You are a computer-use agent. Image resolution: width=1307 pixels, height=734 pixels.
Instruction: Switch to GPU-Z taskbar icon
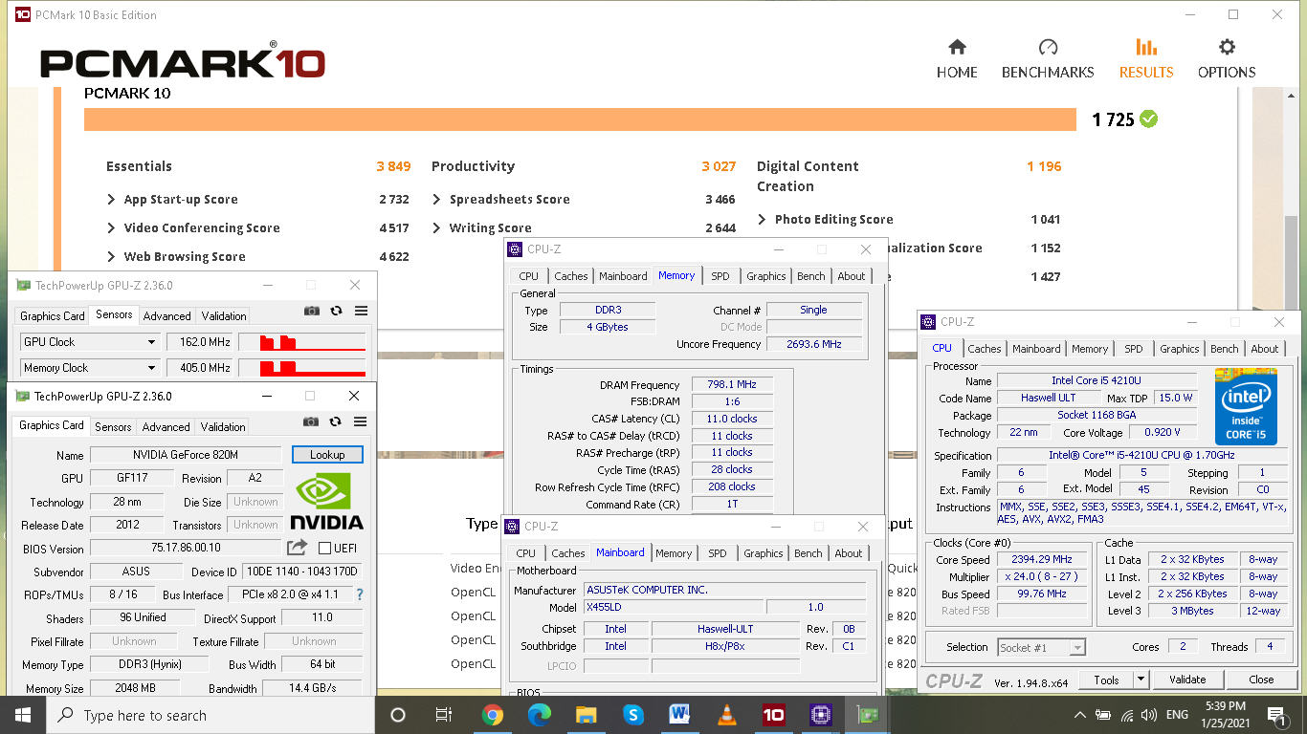click(x=867, y=715)
